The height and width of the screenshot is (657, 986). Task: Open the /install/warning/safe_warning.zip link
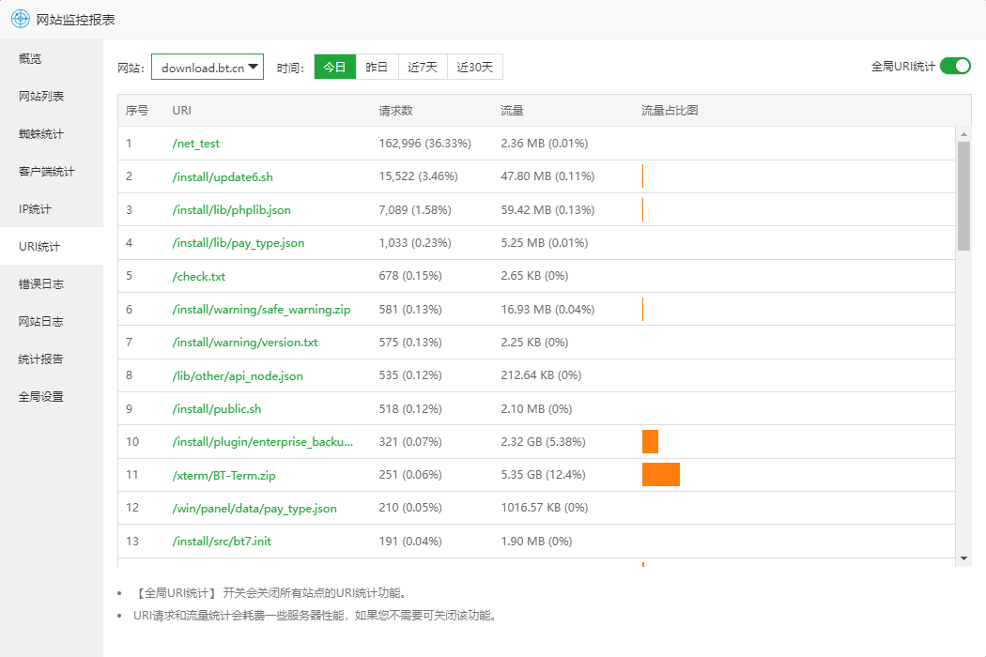click(x=262, y=310)
